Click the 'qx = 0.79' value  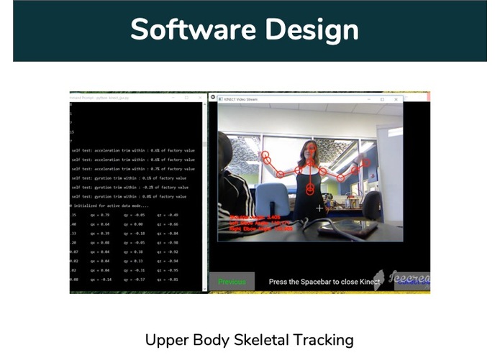100,215
